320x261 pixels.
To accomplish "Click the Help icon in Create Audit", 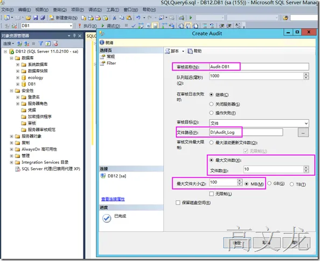I will click(190, 51).
